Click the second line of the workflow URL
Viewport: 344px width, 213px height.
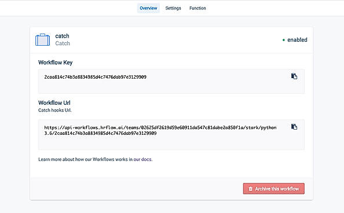[100, 133]
